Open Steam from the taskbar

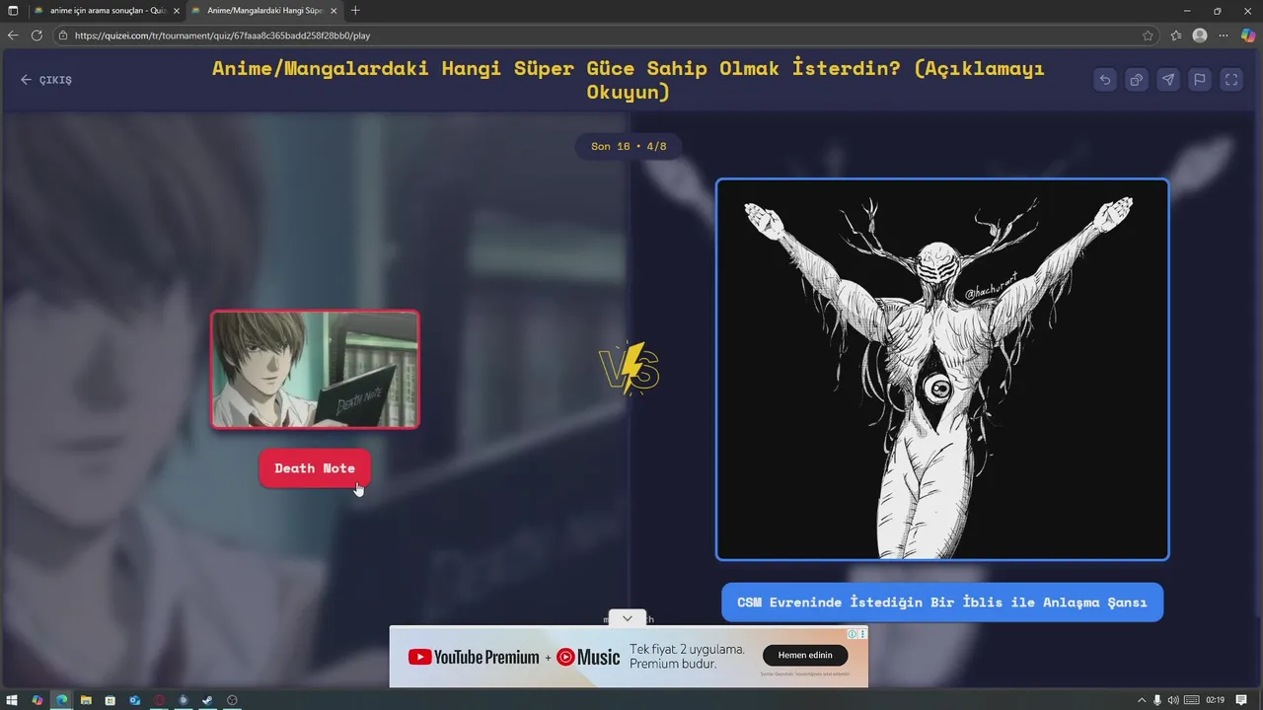pyautogui.click(x=207, y=700)
